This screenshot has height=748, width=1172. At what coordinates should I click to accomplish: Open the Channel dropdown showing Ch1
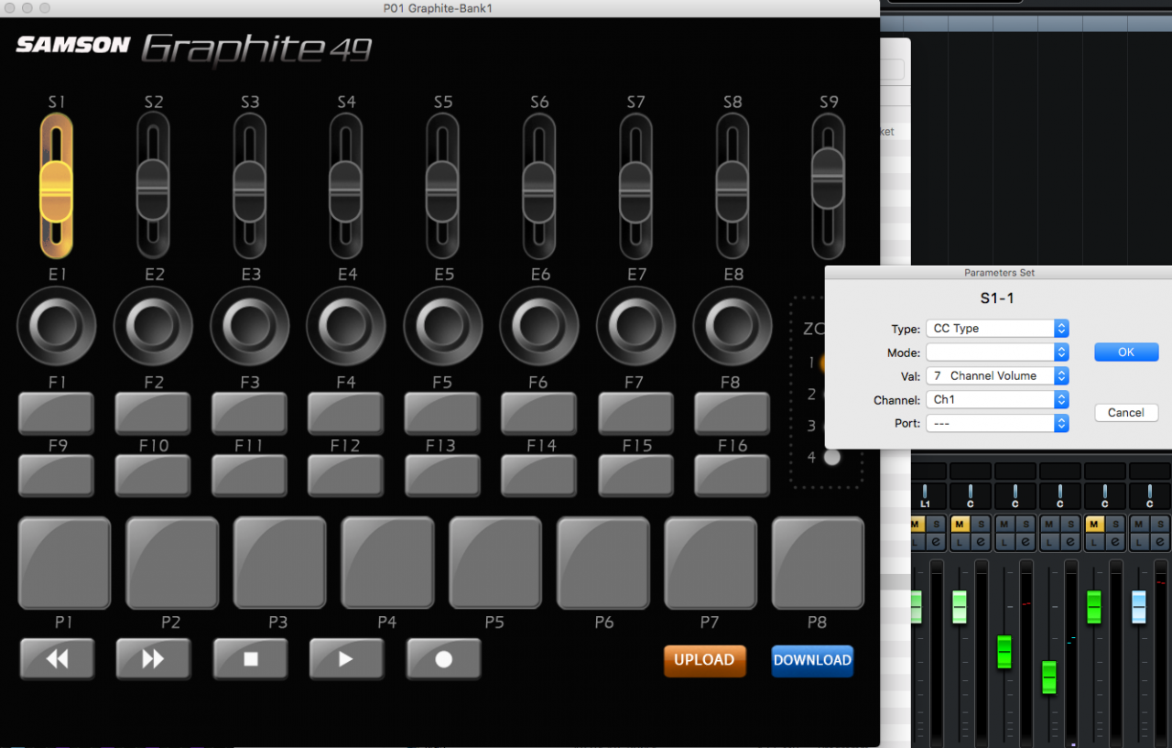997,399
